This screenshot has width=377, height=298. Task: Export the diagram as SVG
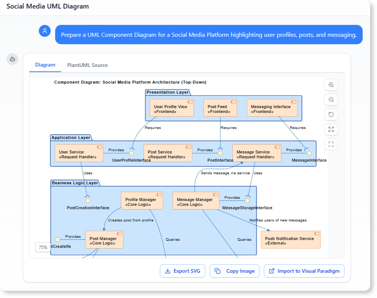[182, 271]
